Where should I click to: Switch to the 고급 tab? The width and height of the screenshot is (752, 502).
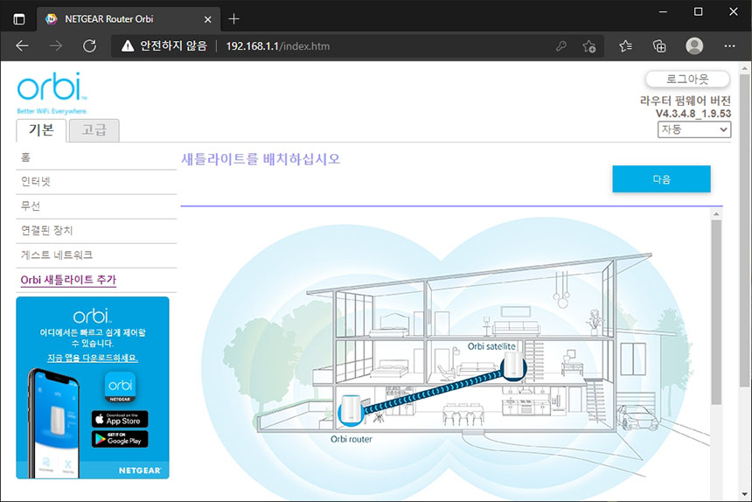(x=94, y=130)
